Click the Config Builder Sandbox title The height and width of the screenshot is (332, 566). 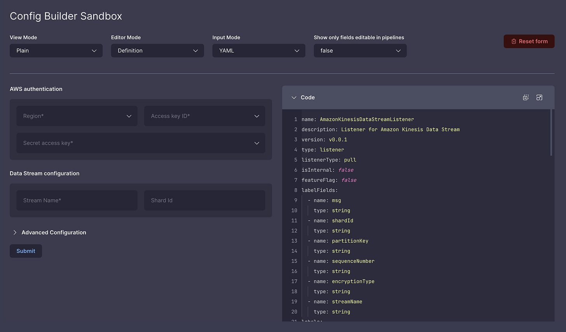coord(66,16)
